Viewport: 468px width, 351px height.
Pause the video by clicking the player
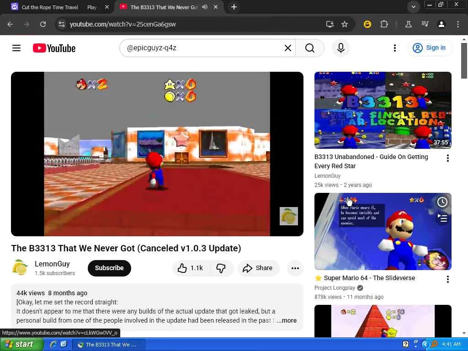coord(157,154)
